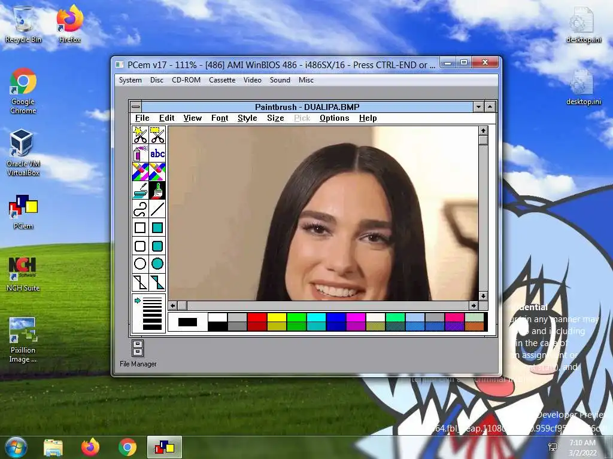Open the Windows Start button
The height and width of the screenshot is (459, 613).
[16, 447]
